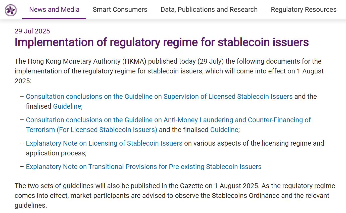Switch to the Smart Consumers menu
The image size is (346, 213).
[x=120, y=10]
